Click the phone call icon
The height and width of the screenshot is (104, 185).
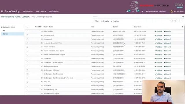[x=133, y=11]
